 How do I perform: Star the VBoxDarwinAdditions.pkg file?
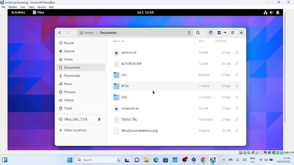click(x=237, y=131)
